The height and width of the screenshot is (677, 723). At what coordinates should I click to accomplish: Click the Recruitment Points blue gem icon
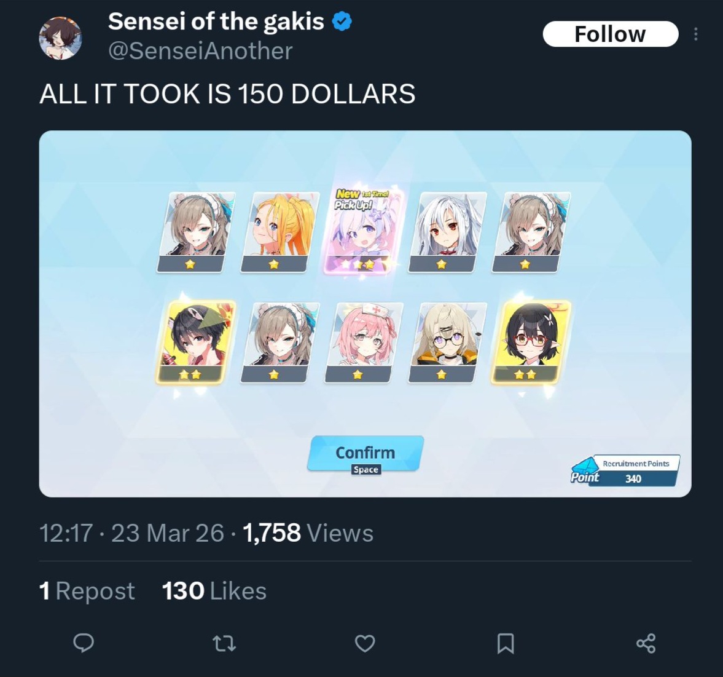(x=585, y=470)
